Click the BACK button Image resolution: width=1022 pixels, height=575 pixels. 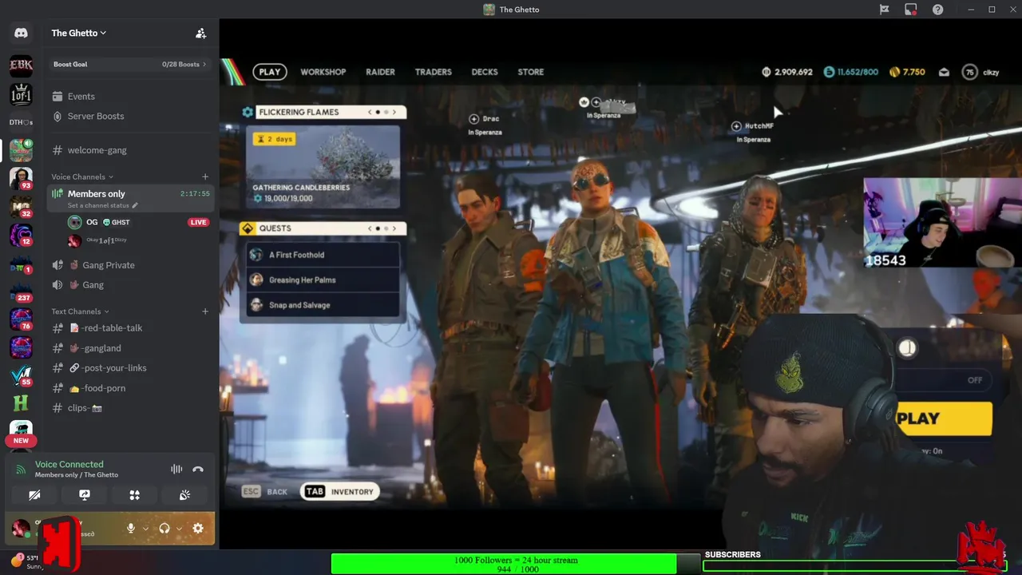click(265, 492)
